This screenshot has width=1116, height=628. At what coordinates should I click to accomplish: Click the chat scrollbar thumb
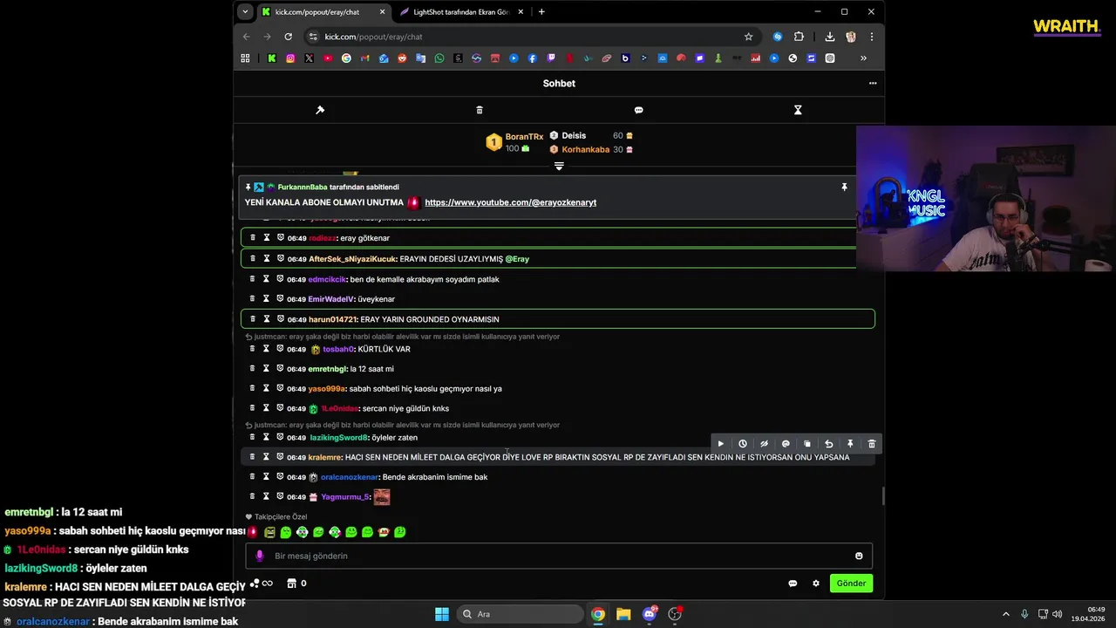click(x=881, y=495)
